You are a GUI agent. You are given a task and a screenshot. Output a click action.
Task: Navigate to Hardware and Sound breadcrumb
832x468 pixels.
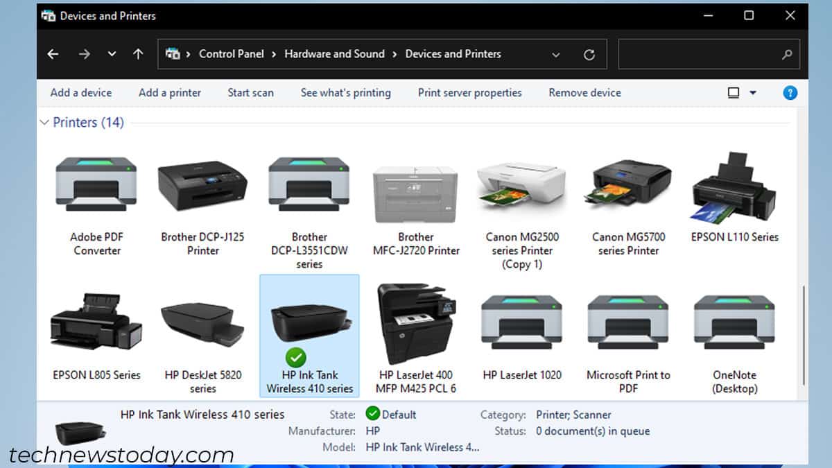click(x=334, y=54)
